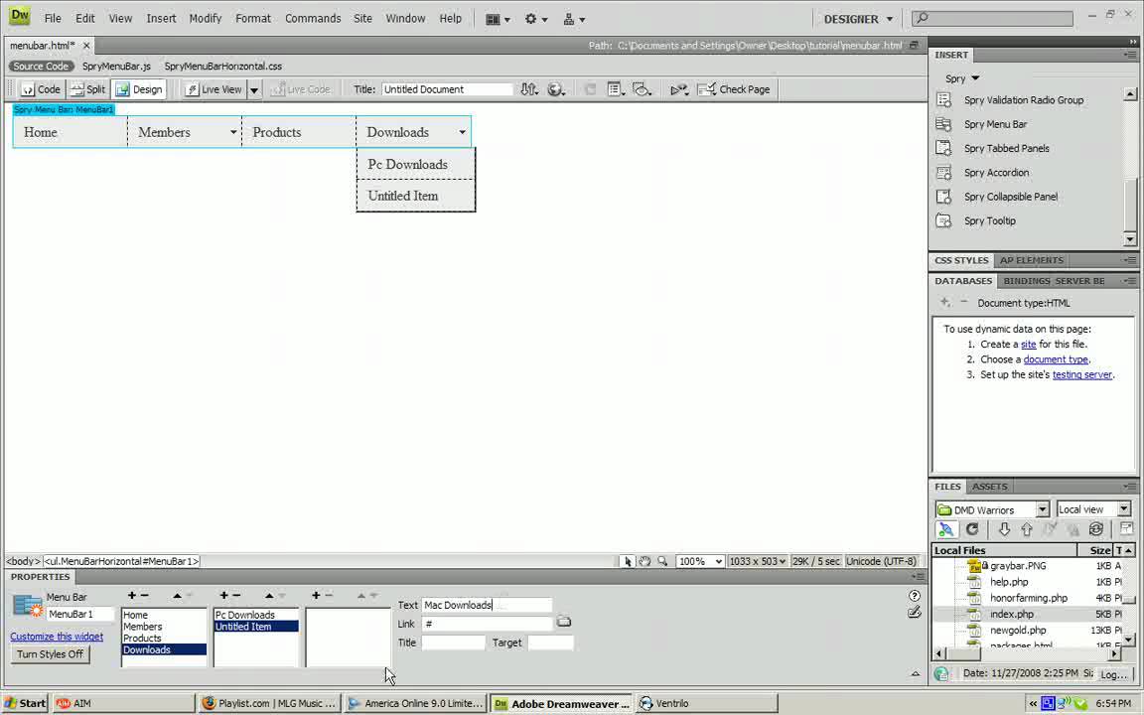
Task: Click Get Files down arrow icon
Action: [1004, 529]
